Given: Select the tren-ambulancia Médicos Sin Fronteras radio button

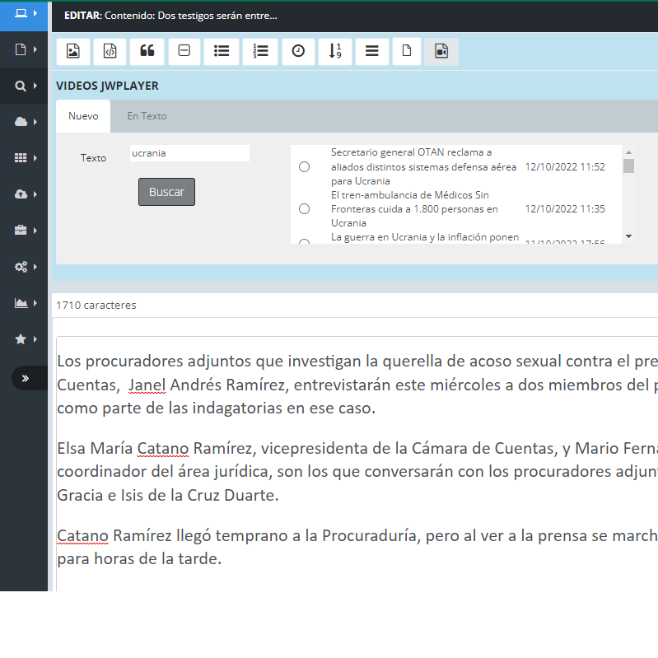Looking at the screenshot, I should click(304, 209).
